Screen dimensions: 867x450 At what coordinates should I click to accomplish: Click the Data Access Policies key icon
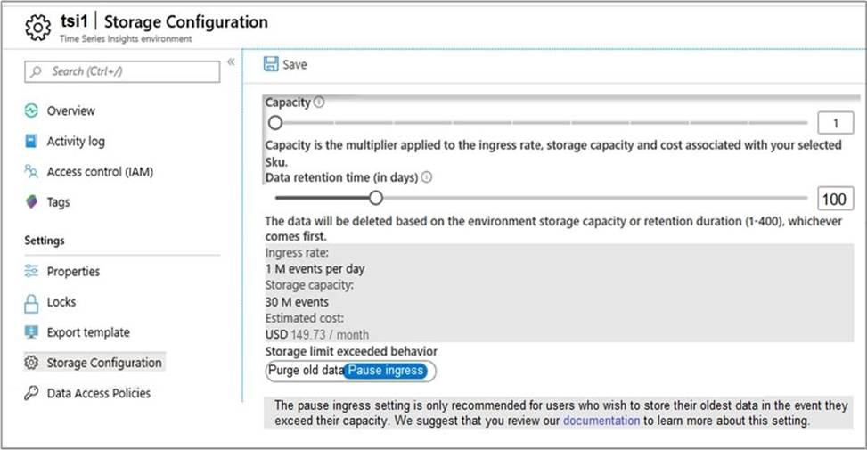(x=32, y=393)
